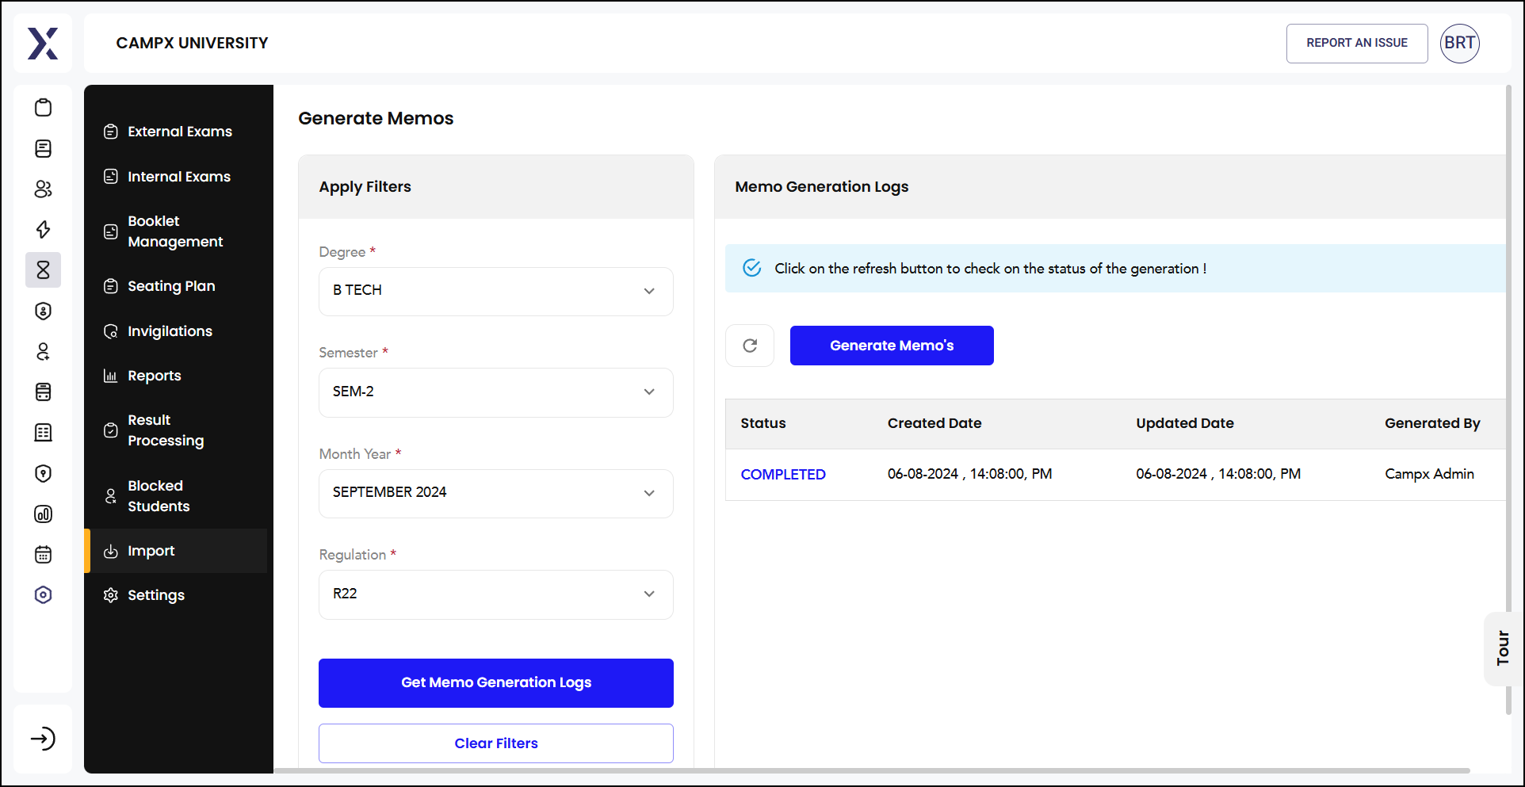The image size is (1525, 787).
Task: Expand the Degree dropdown showing B TECH
Action: pos(496,291)
